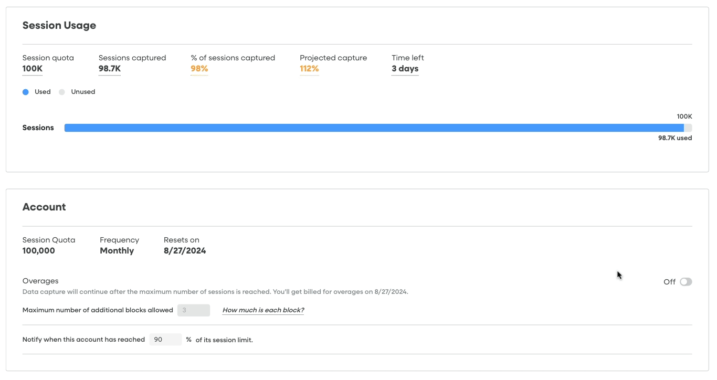Click the Resets on 8/27/2024 date
The width and height of the screenshot is (717, 380).
185,251
